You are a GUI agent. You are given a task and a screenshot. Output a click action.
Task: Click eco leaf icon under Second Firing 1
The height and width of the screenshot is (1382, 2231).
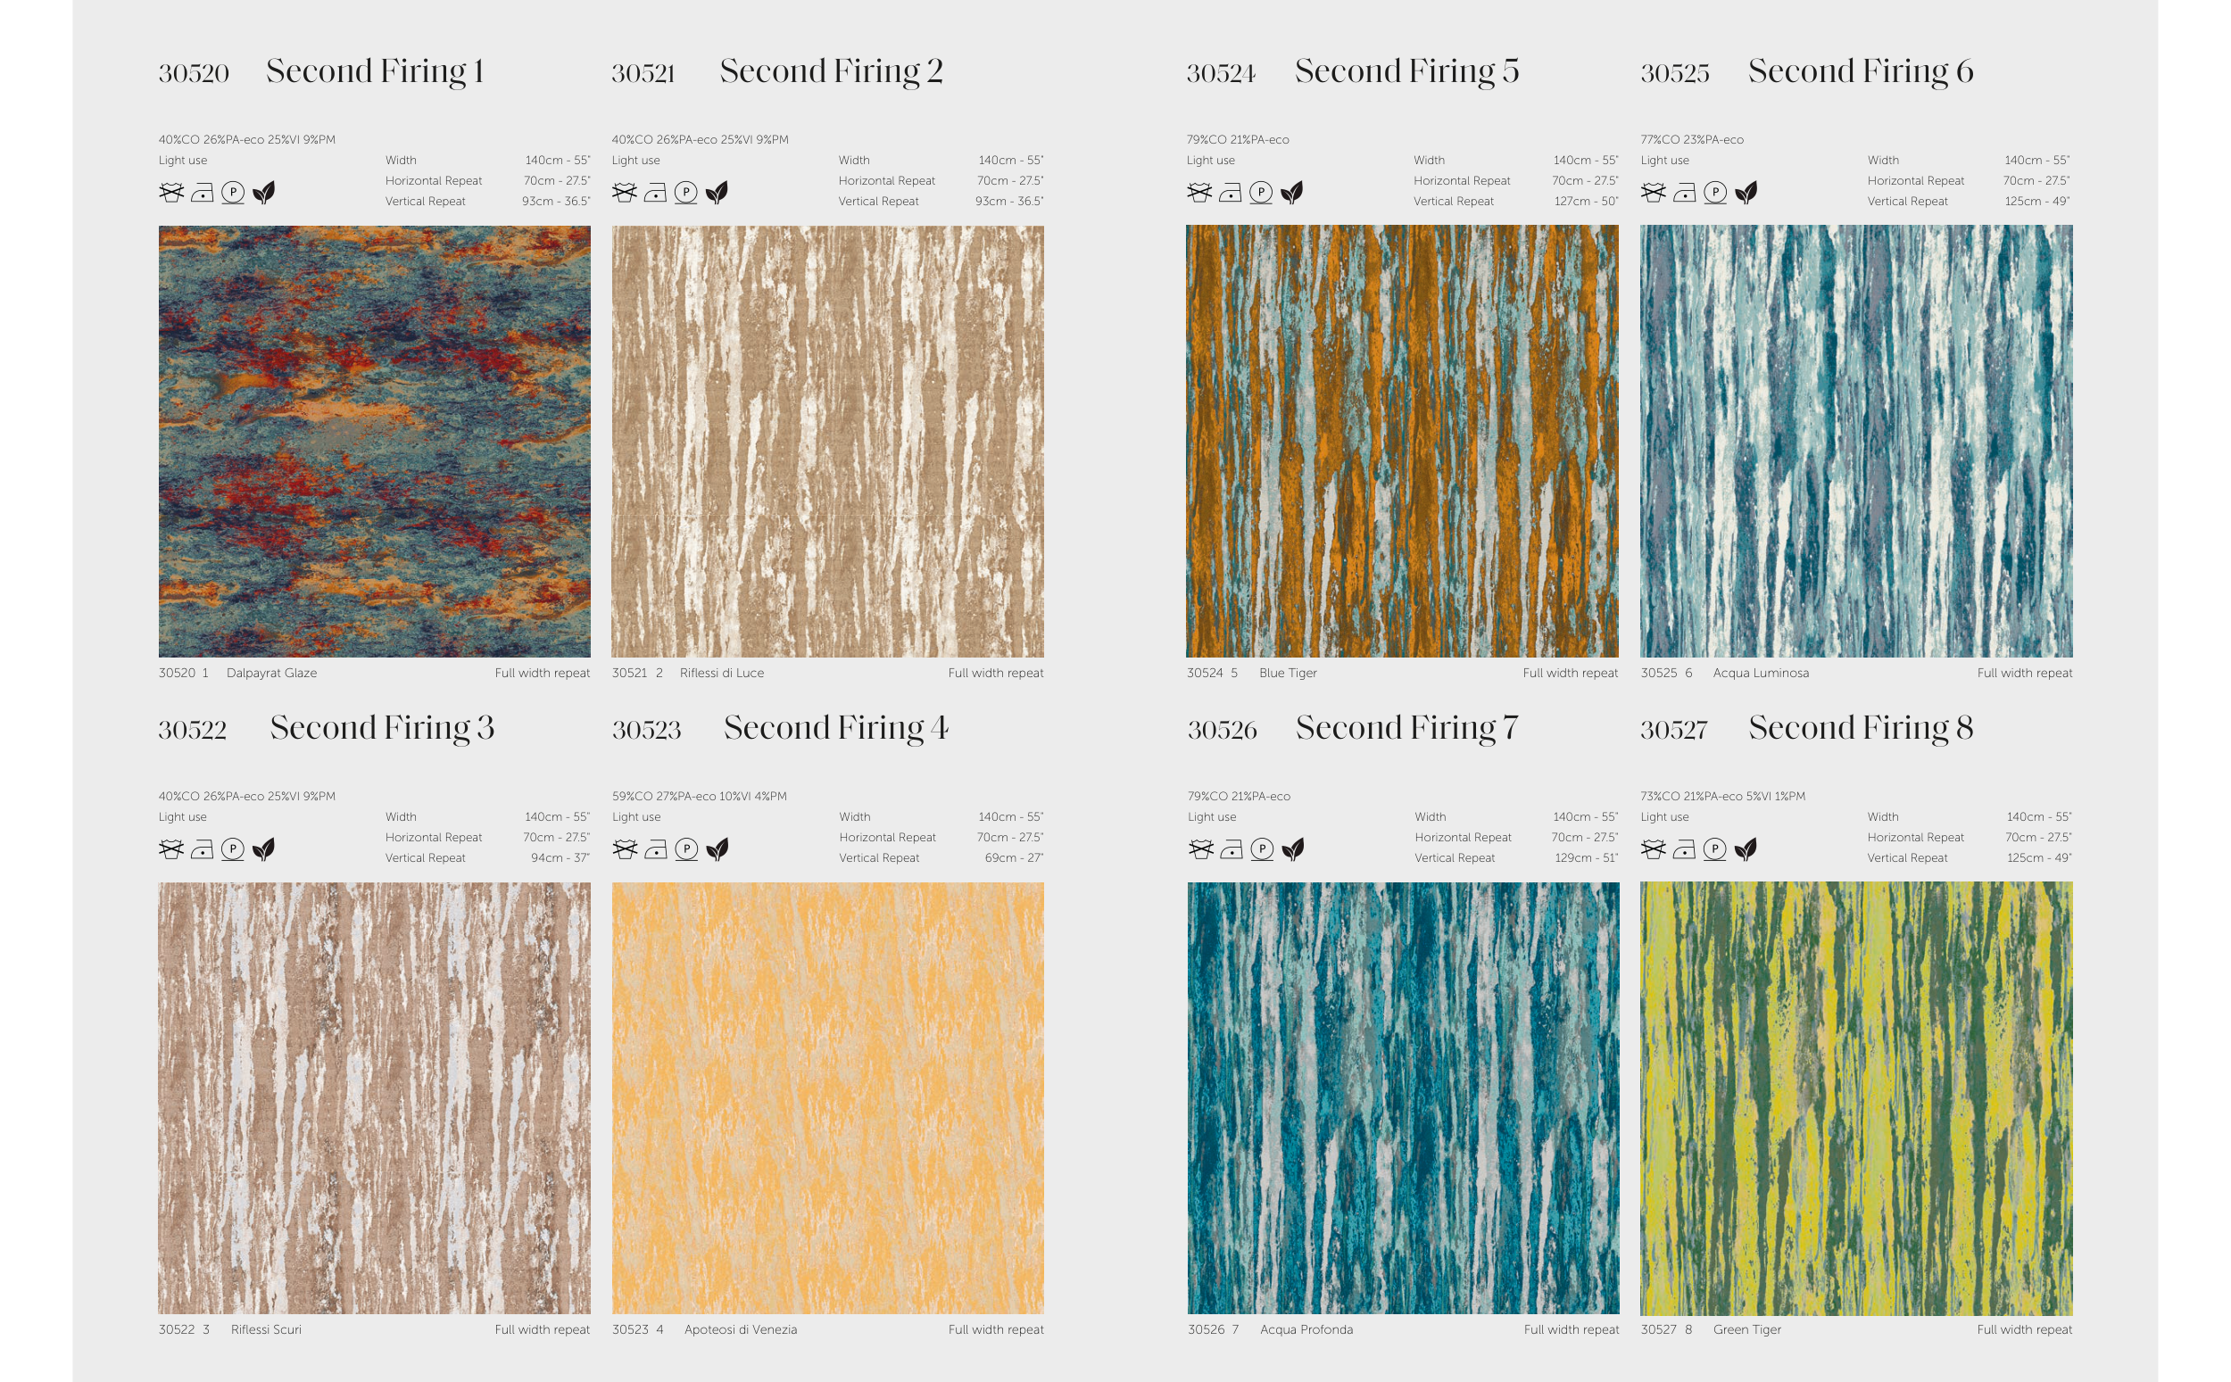(264, 193)
